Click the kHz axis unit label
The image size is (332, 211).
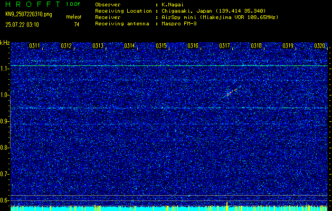5,43
